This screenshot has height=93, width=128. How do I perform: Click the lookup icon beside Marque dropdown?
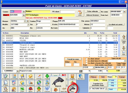[28, 21]
